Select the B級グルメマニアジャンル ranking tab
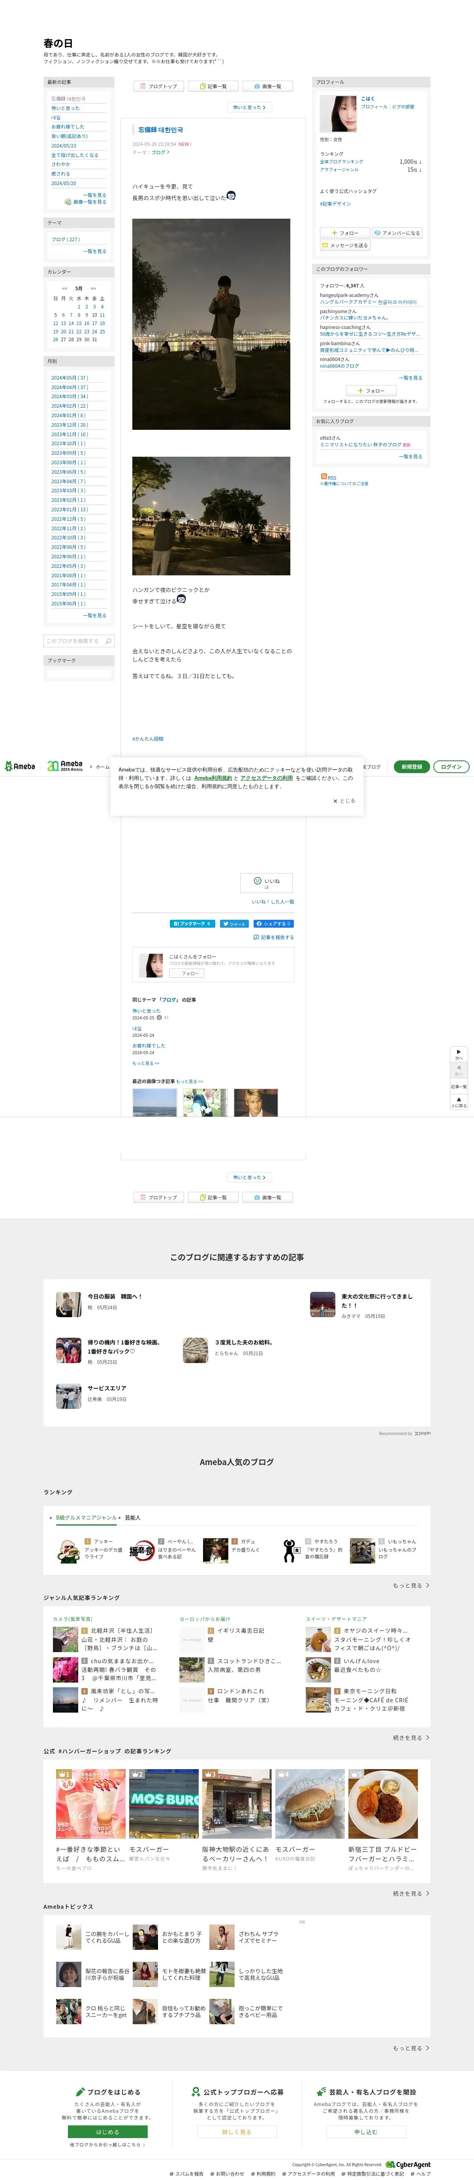 coord(86,1517)
